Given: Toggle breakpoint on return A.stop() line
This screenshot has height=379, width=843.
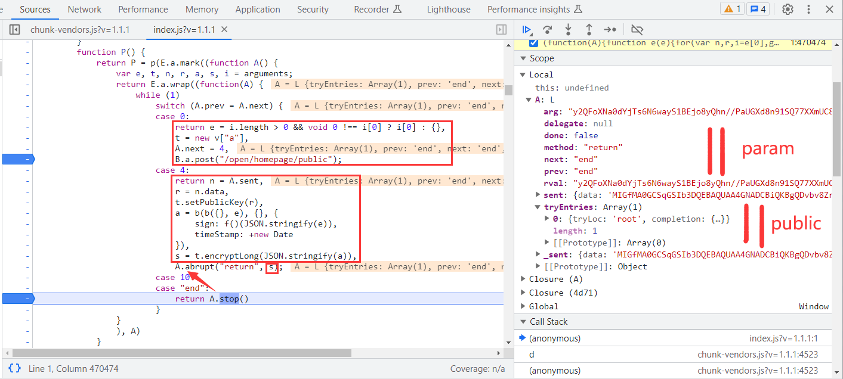Looking at the screenshot, I should tap(18, 299).
